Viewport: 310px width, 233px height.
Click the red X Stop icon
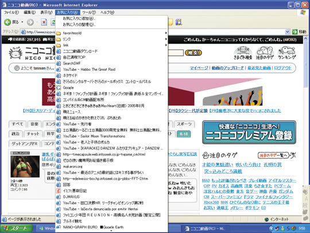(x=44, y=22)
